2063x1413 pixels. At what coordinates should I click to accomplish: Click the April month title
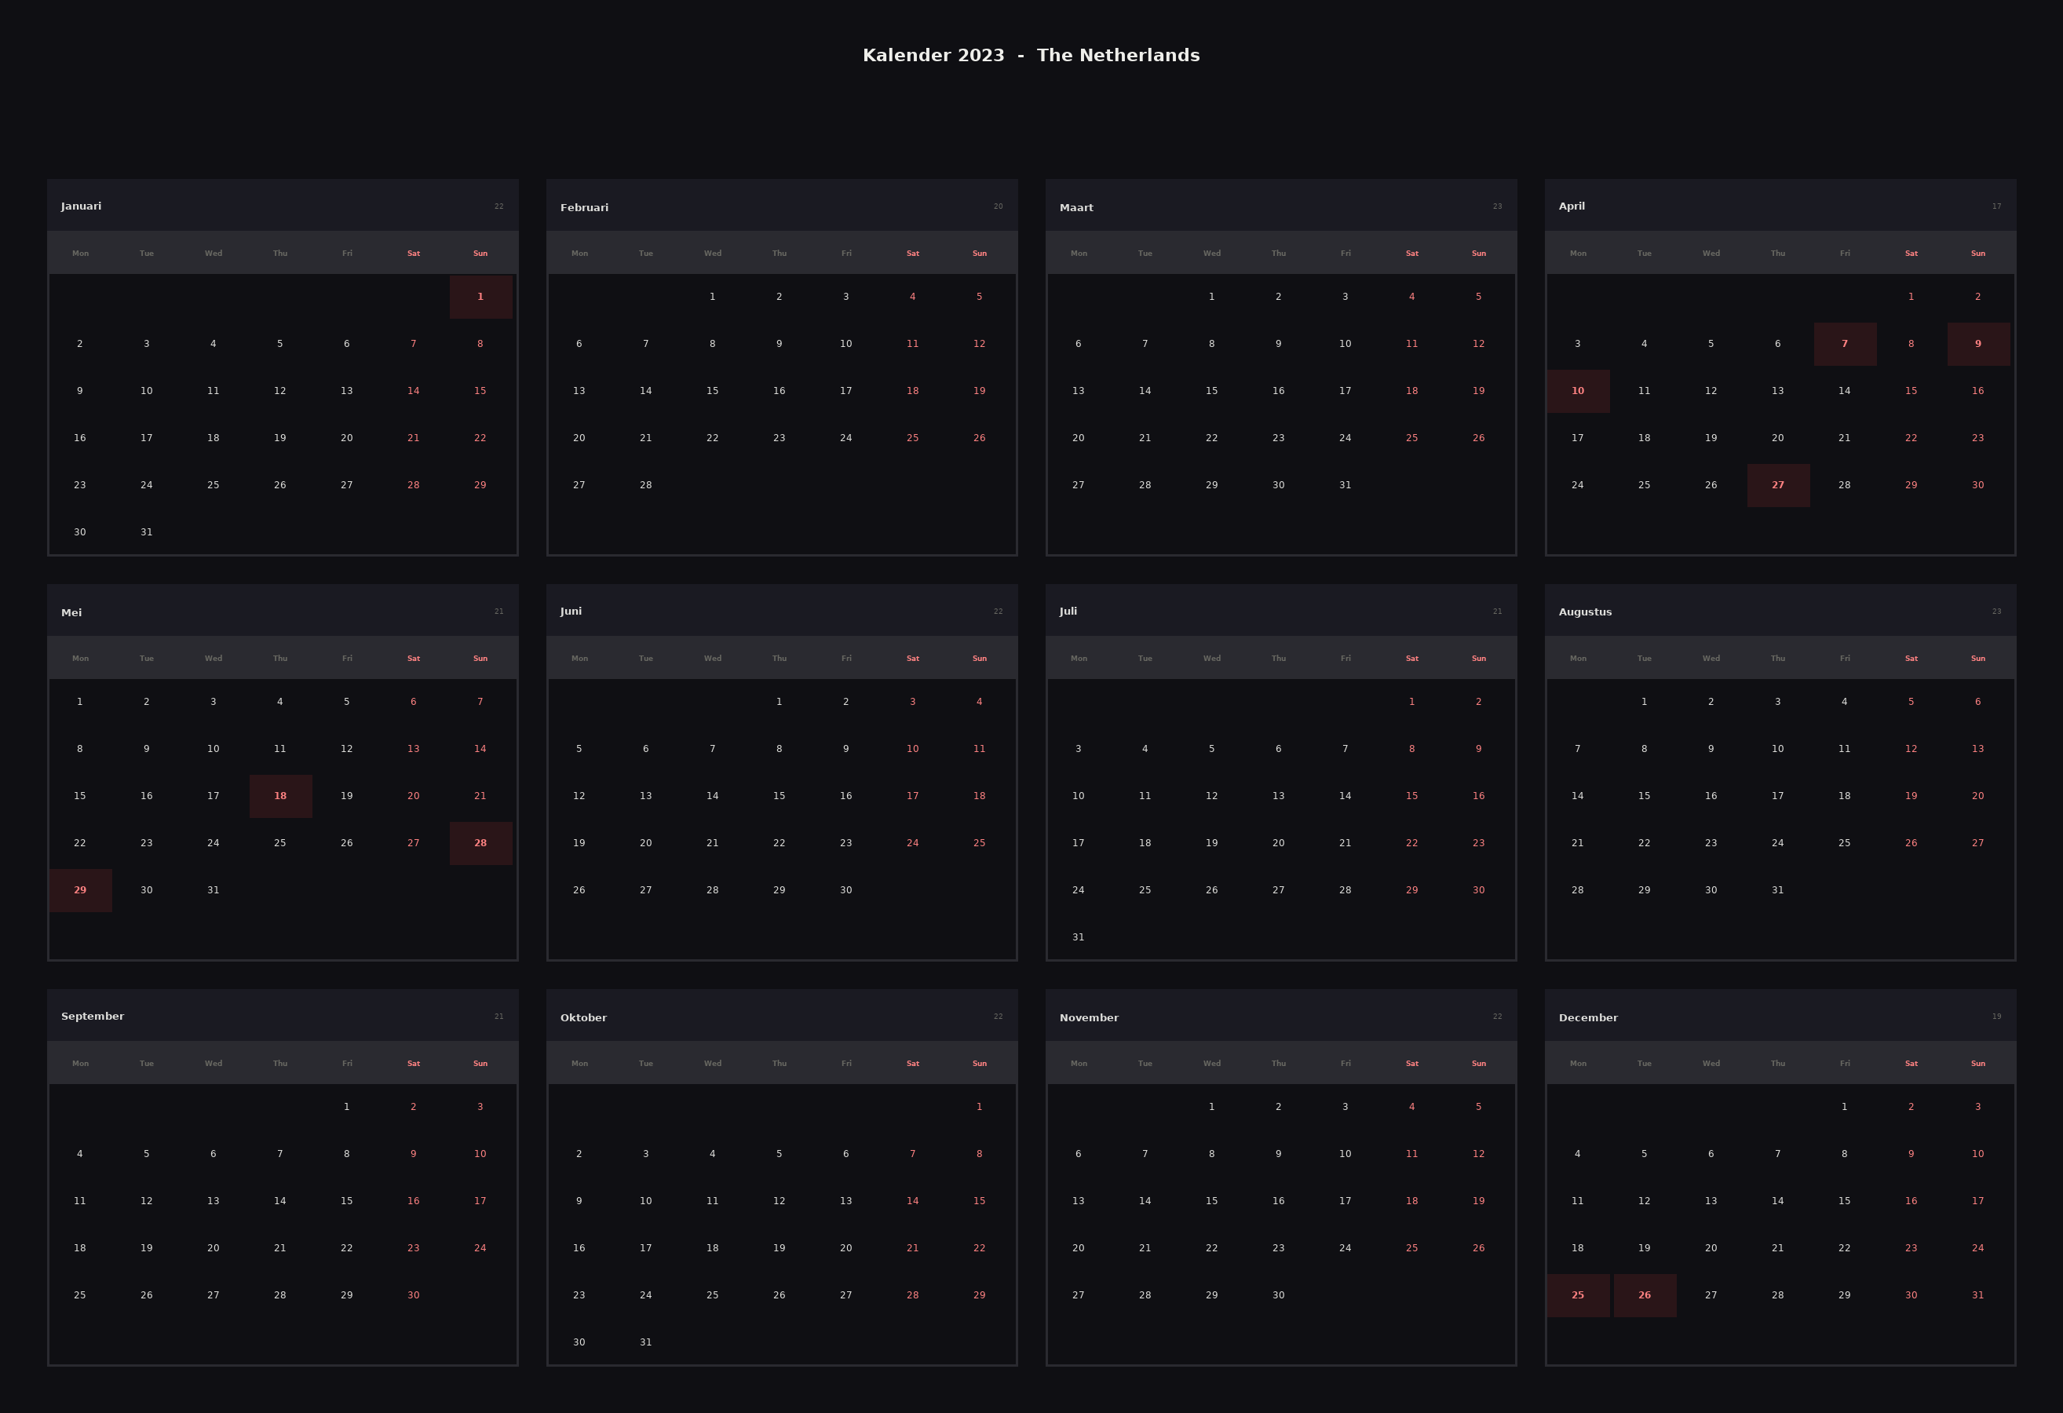(1572, 206)
